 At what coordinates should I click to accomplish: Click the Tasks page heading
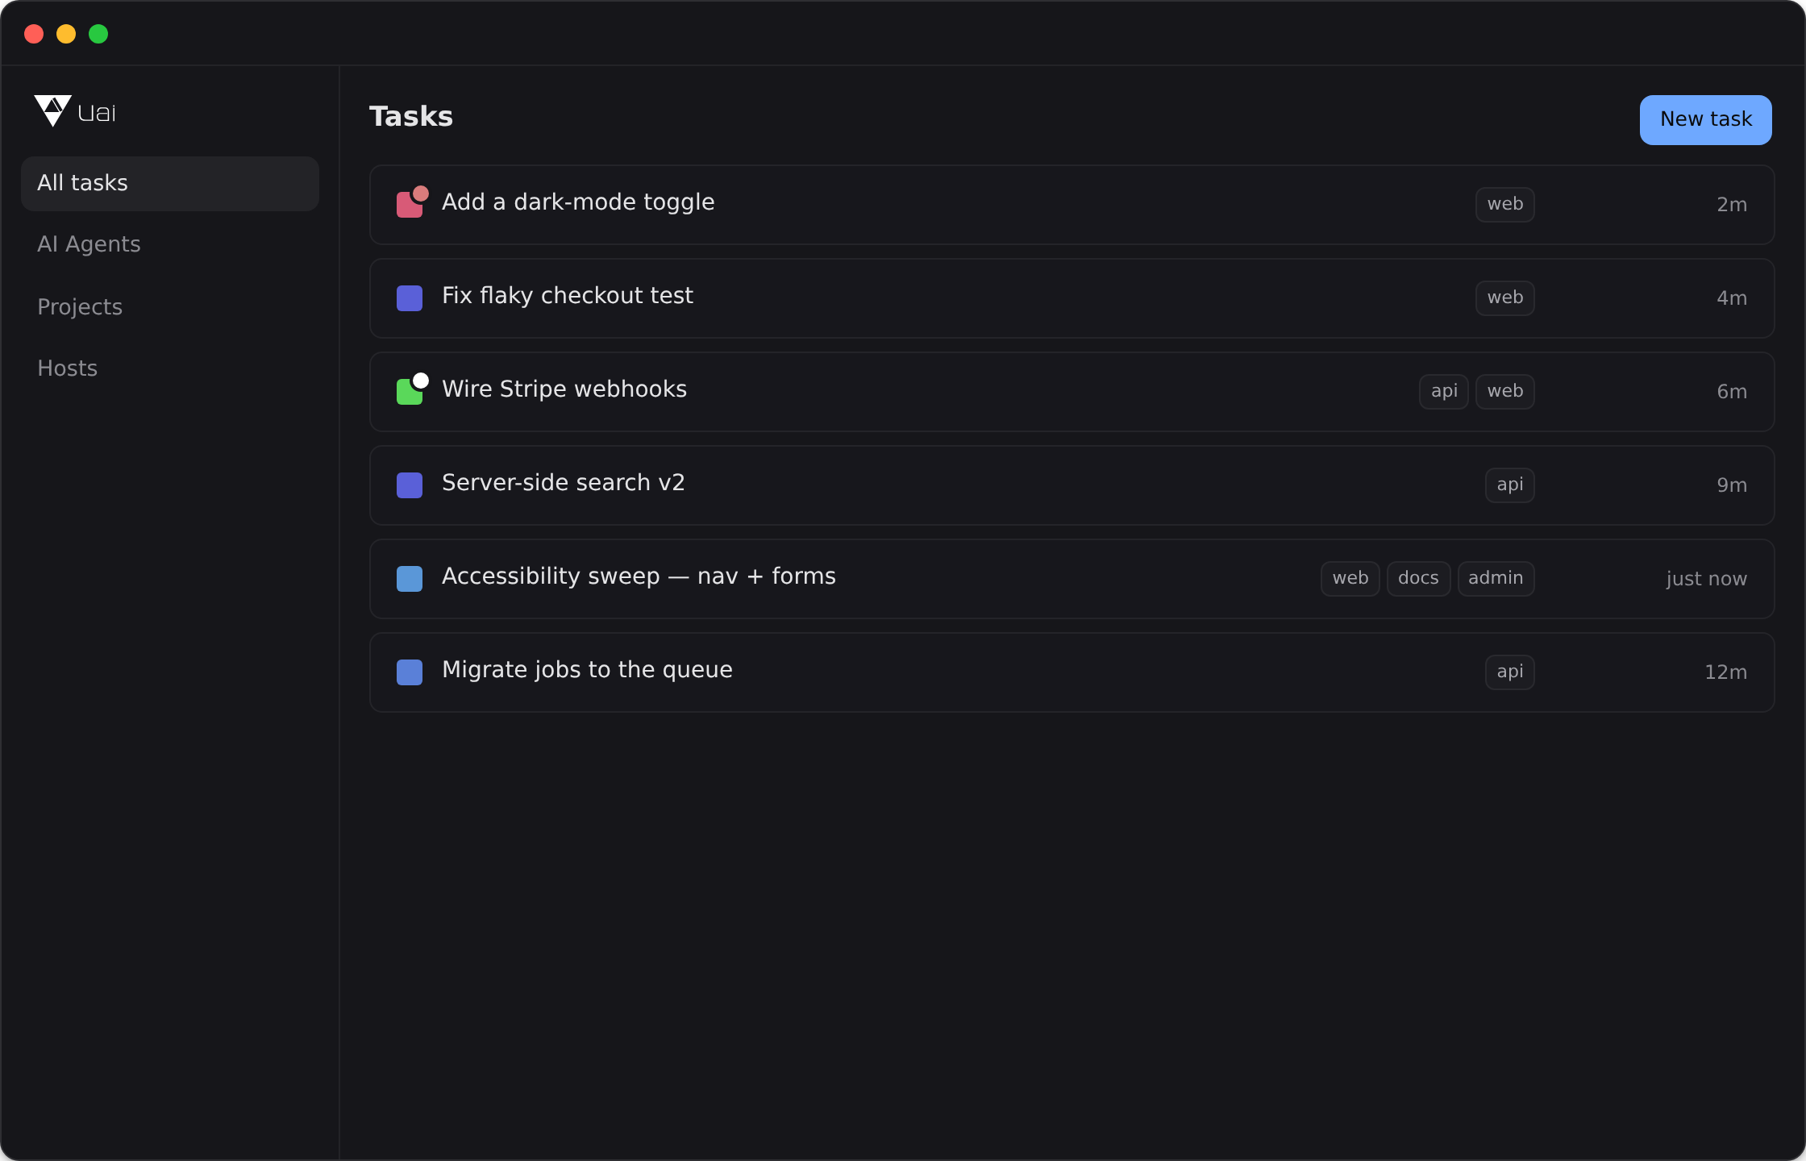(x=411, y=117)
